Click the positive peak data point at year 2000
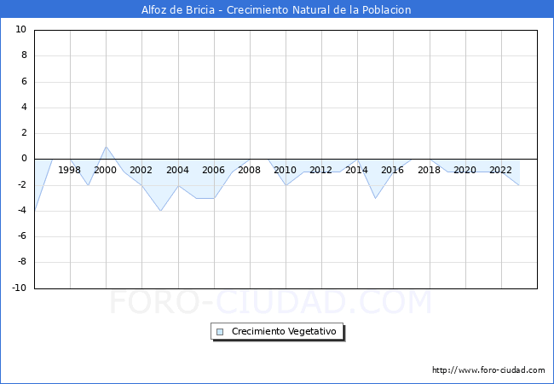Image resolution: width=554 pixels, height=384 pixels. [106, 147]
